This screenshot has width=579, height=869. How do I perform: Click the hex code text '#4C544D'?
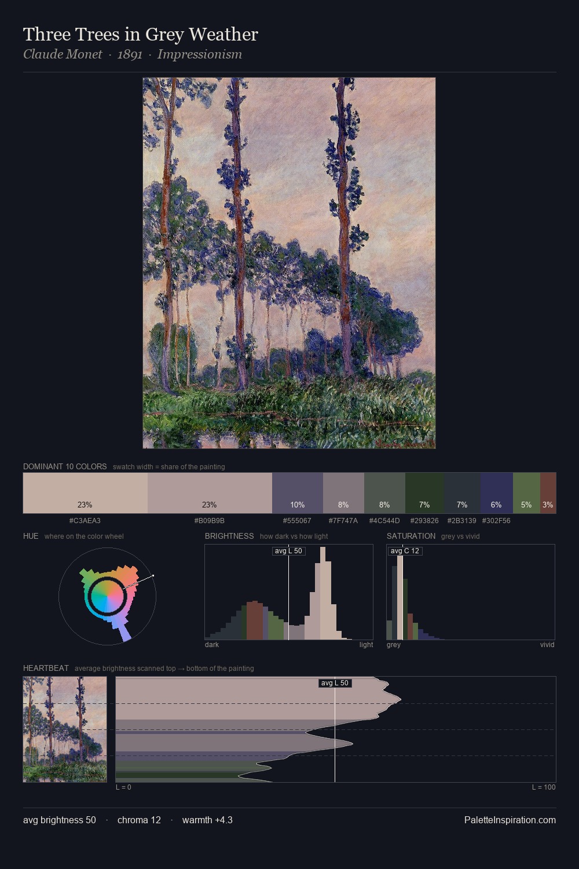pyautogui.click(x=384, y=521)
